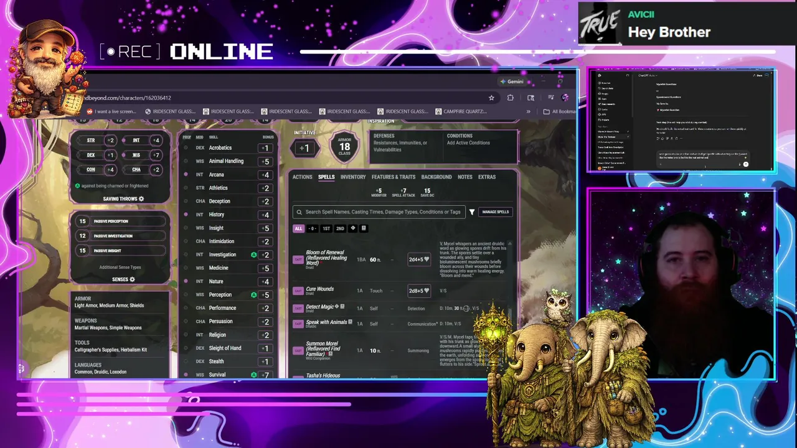Filter spells by the ritual book icon
This screenshot has height=448, width=797.
364,228
